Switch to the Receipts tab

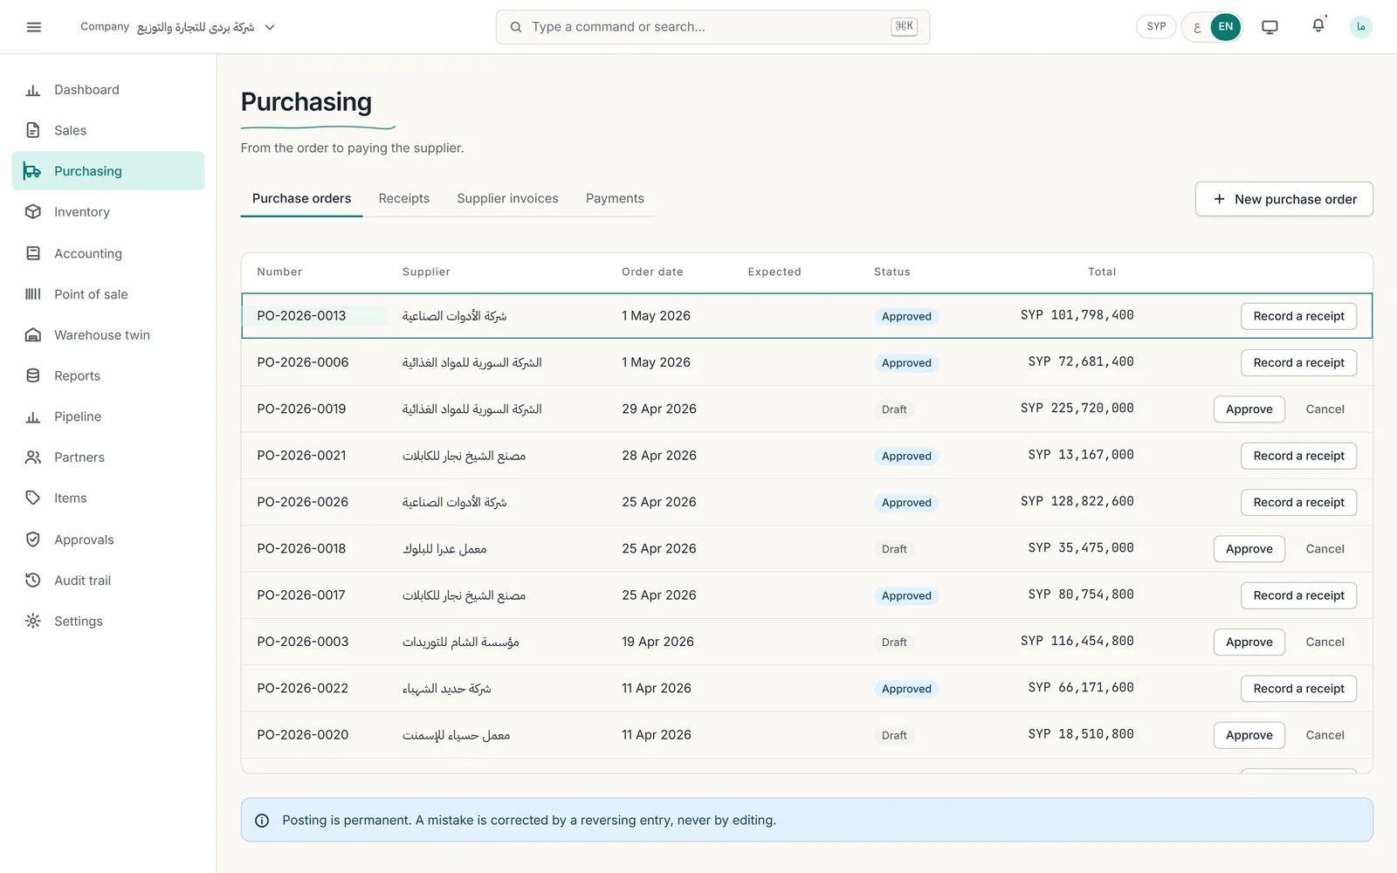(404, 199)
